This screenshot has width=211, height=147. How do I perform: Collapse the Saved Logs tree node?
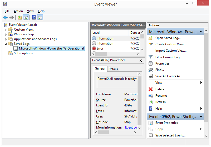[x=6, y=44]
